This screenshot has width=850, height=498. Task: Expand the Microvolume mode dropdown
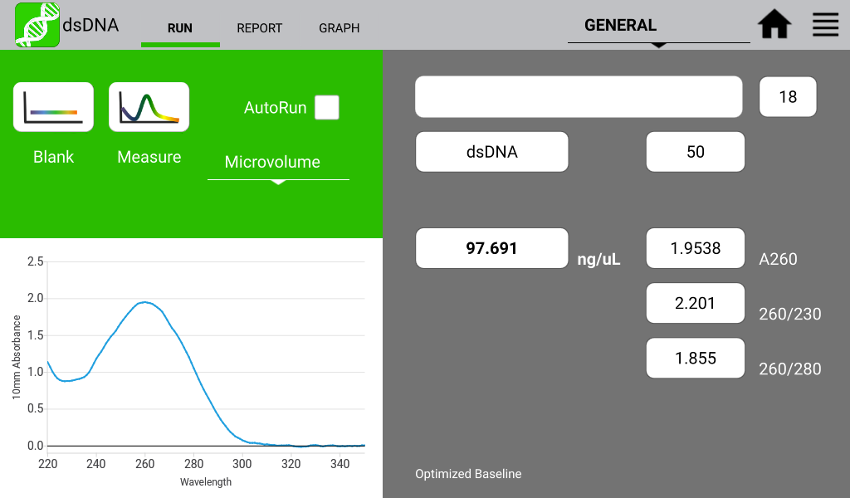(278, 163)
